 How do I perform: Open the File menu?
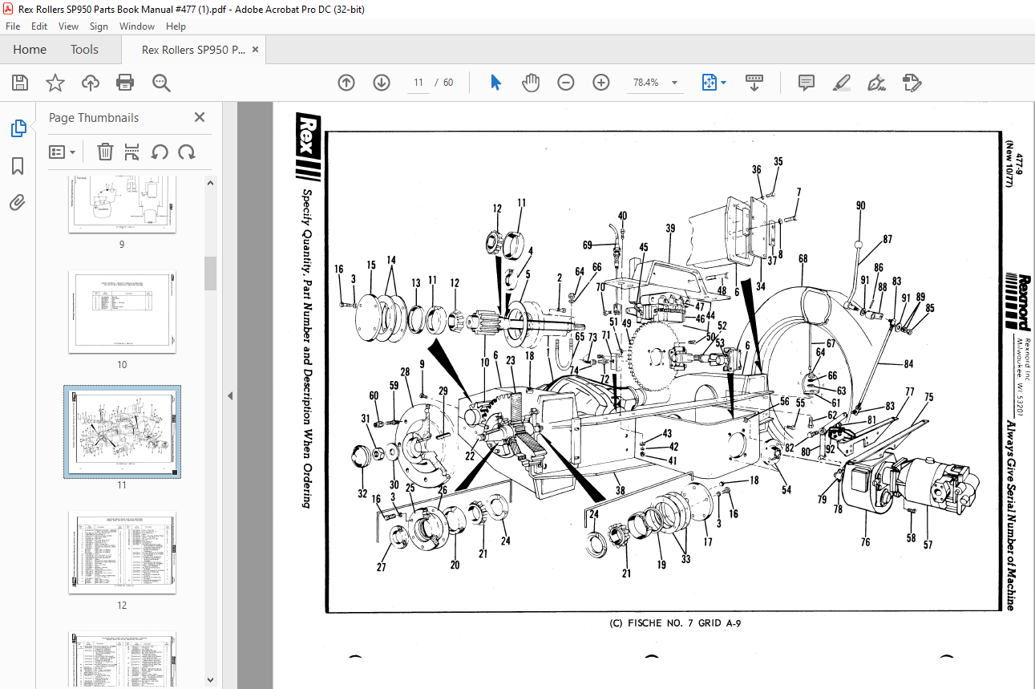(x=13, y=26)
